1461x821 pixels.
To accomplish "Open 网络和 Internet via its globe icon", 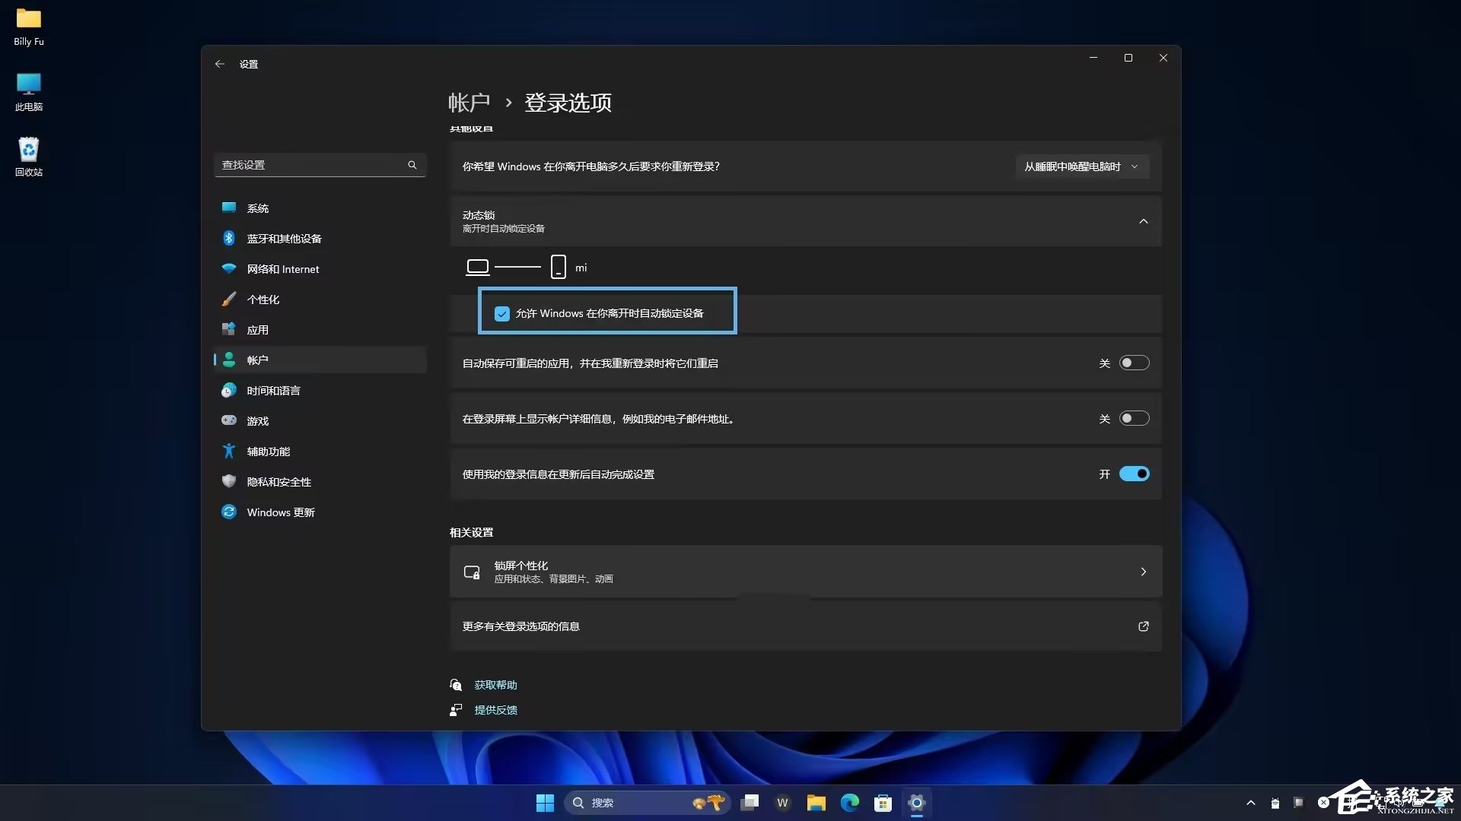I will pos(229,268).
